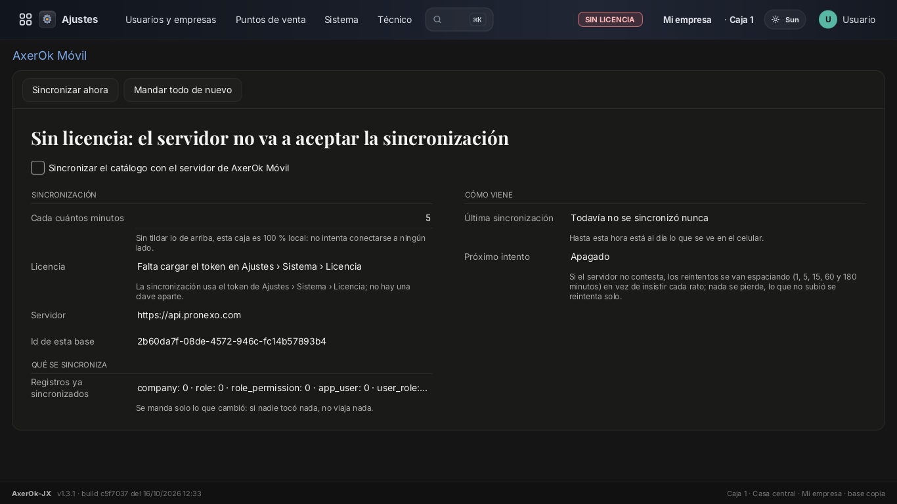The image size is (897, 504).
Task: Click AxerOk-JX in the footer
Action: click(x=32, y=493)
